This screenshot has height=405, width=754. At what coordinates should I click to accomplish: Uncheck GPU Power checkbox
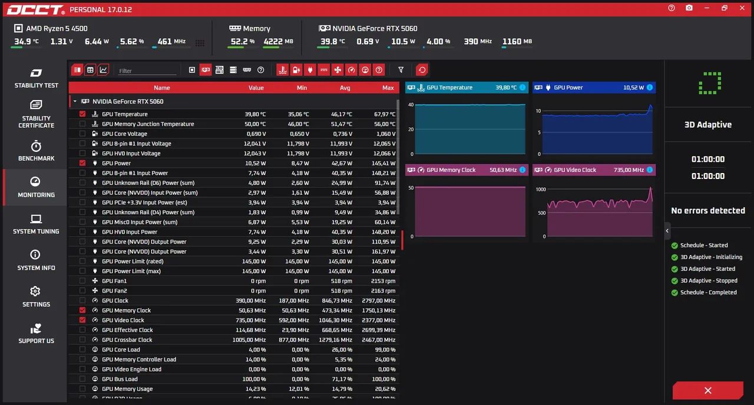tap(82, 163)
